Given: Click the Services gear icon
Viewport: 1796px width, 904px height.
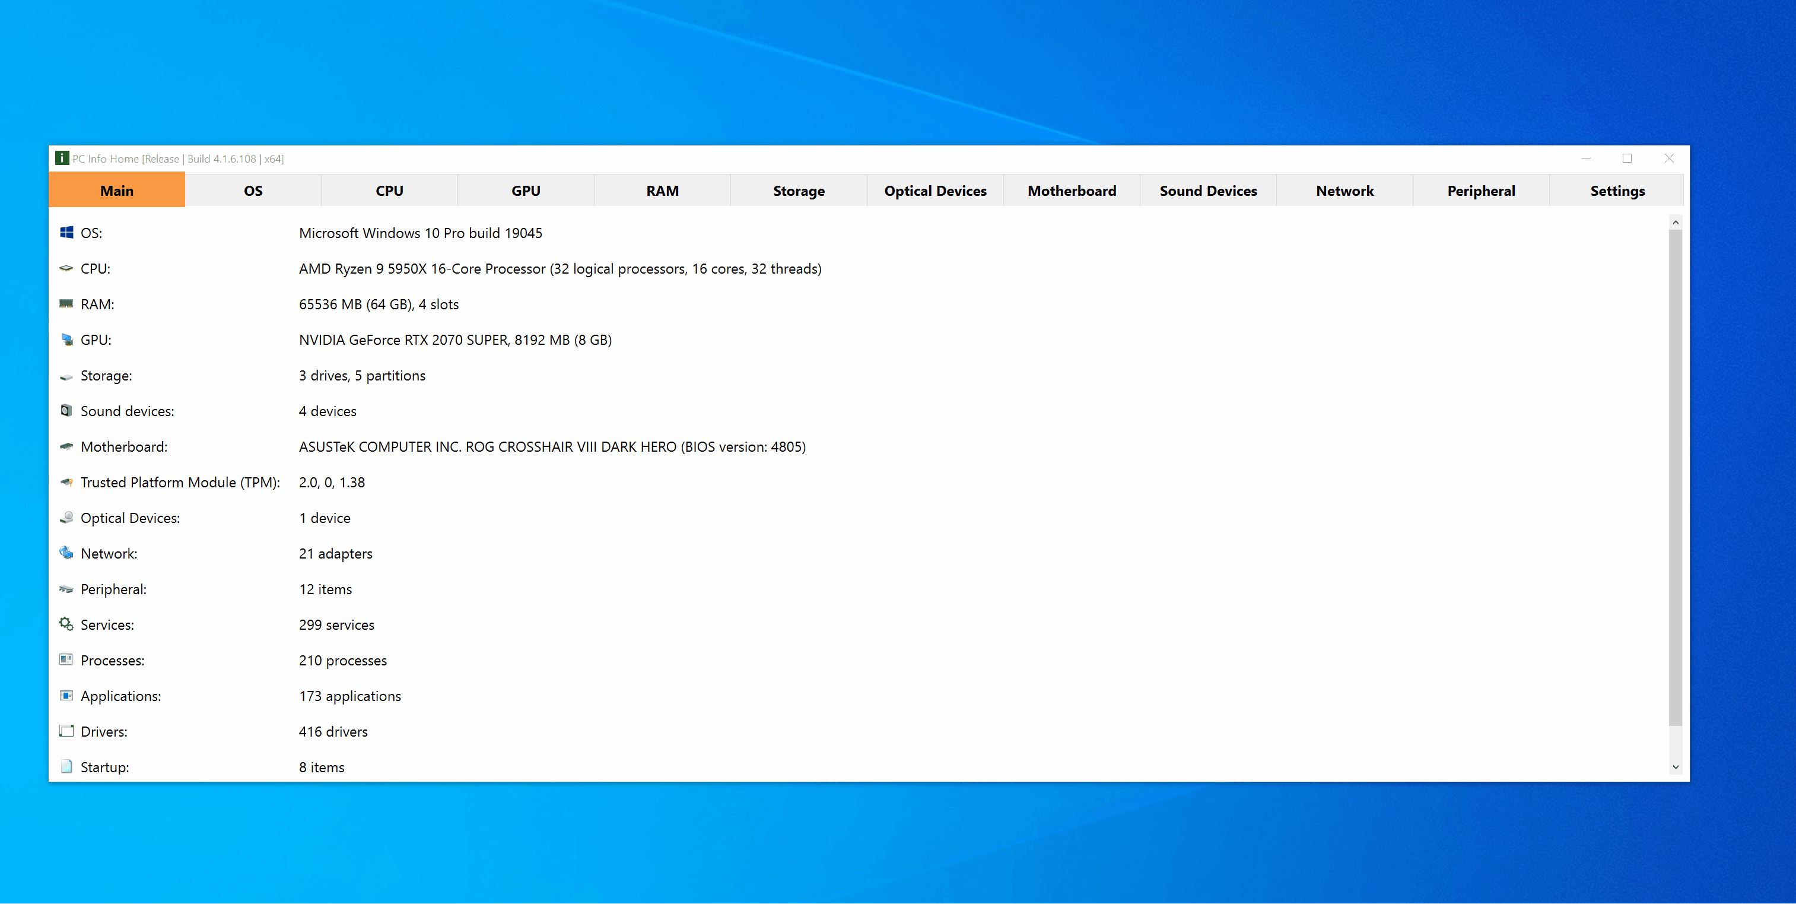Looking at the screenshot, I should (66, 624).
